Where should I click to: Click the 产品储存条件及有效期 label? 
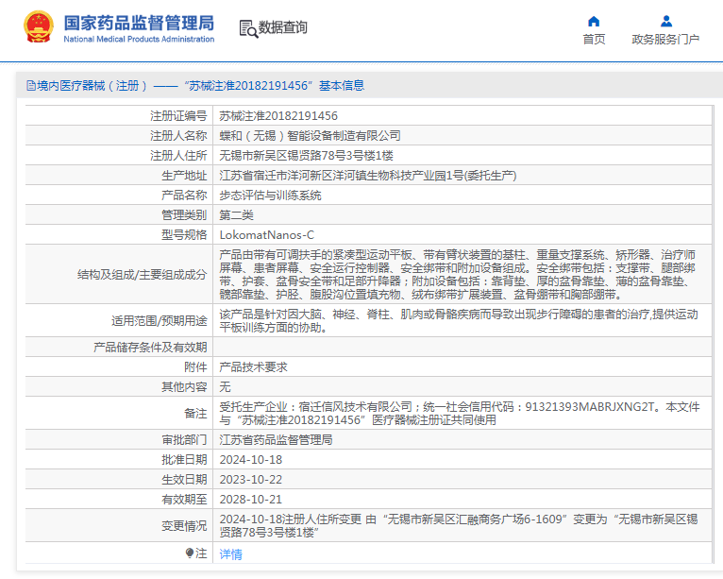click(x=150, y=347)
